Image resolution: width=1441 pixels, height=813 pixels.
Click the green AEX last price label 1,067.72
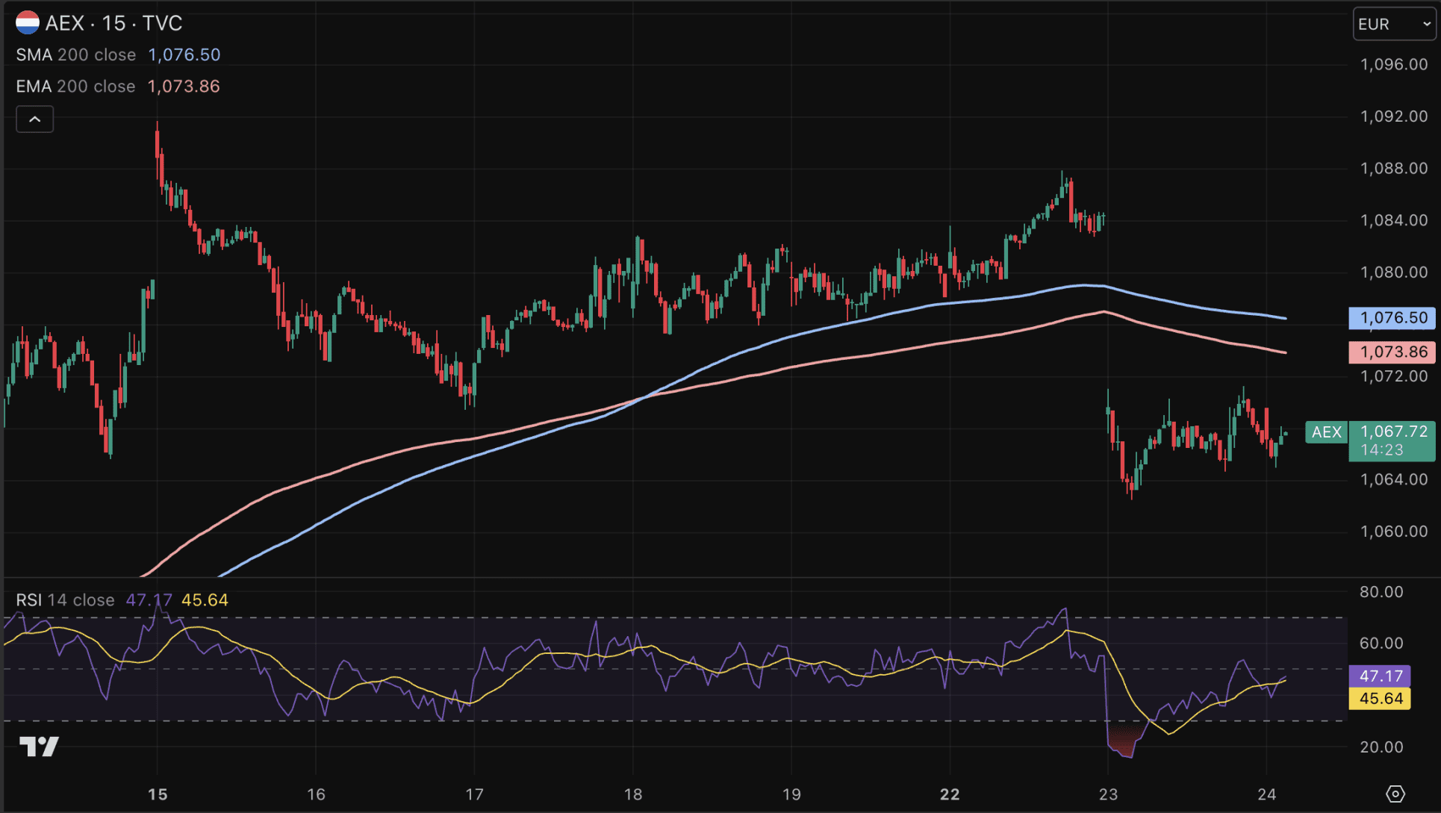click(1392, 440)
